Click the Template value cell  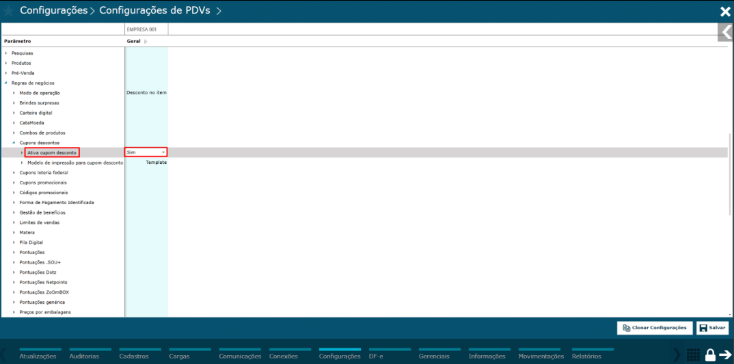[157, 163]
